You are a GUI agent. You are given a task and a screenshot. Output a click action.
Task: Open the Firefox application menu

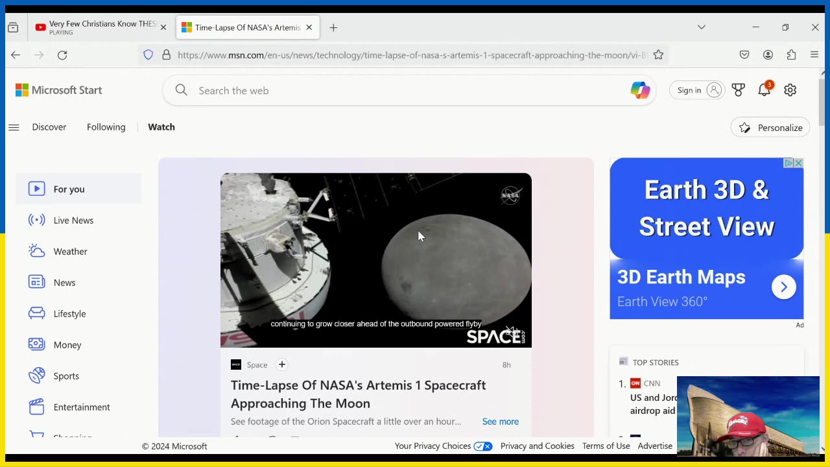[814, 55]
